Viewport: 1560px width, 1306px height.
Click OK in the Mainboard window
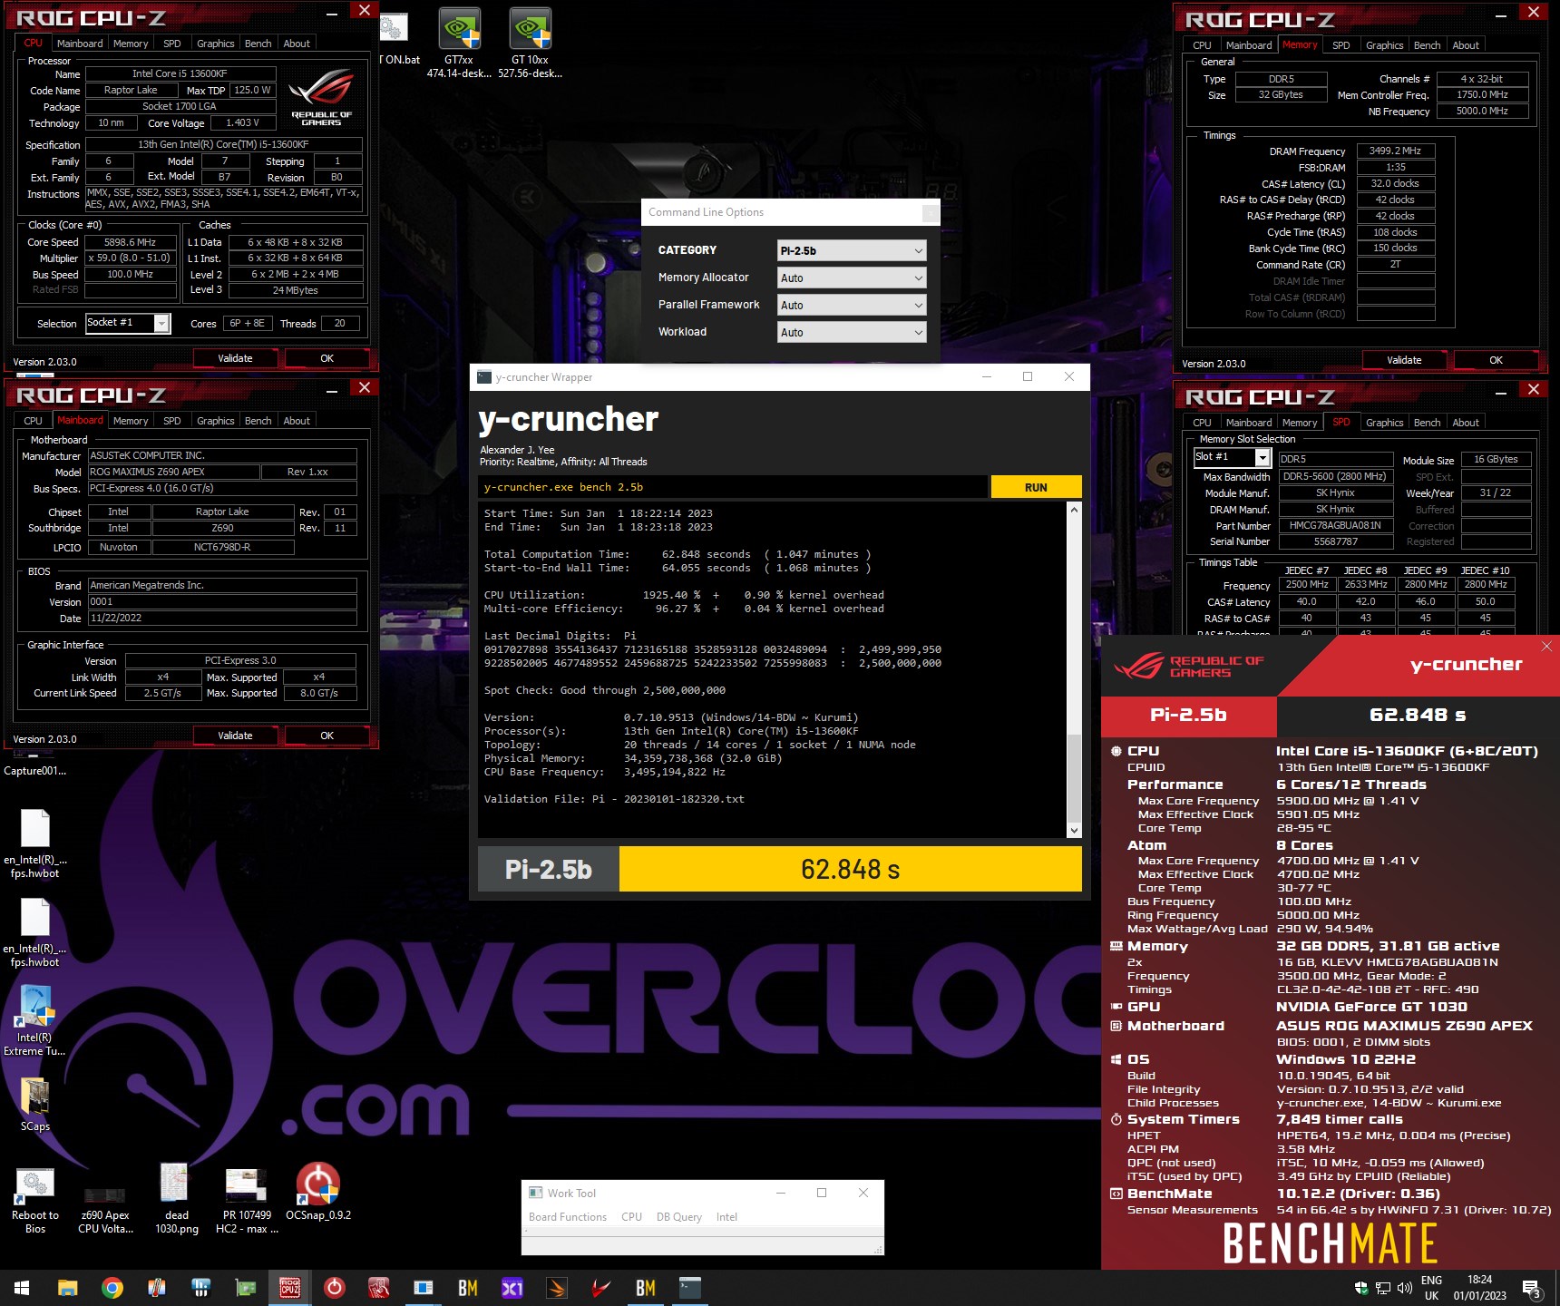point(327,736)
